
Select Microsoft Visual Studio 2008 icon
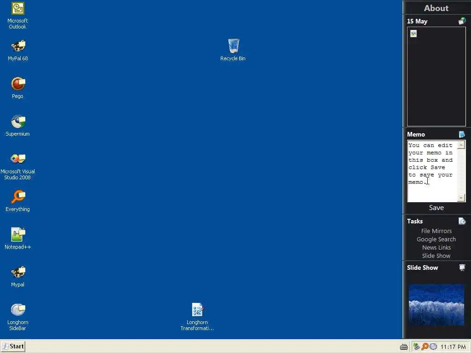[x=18, y=166]
